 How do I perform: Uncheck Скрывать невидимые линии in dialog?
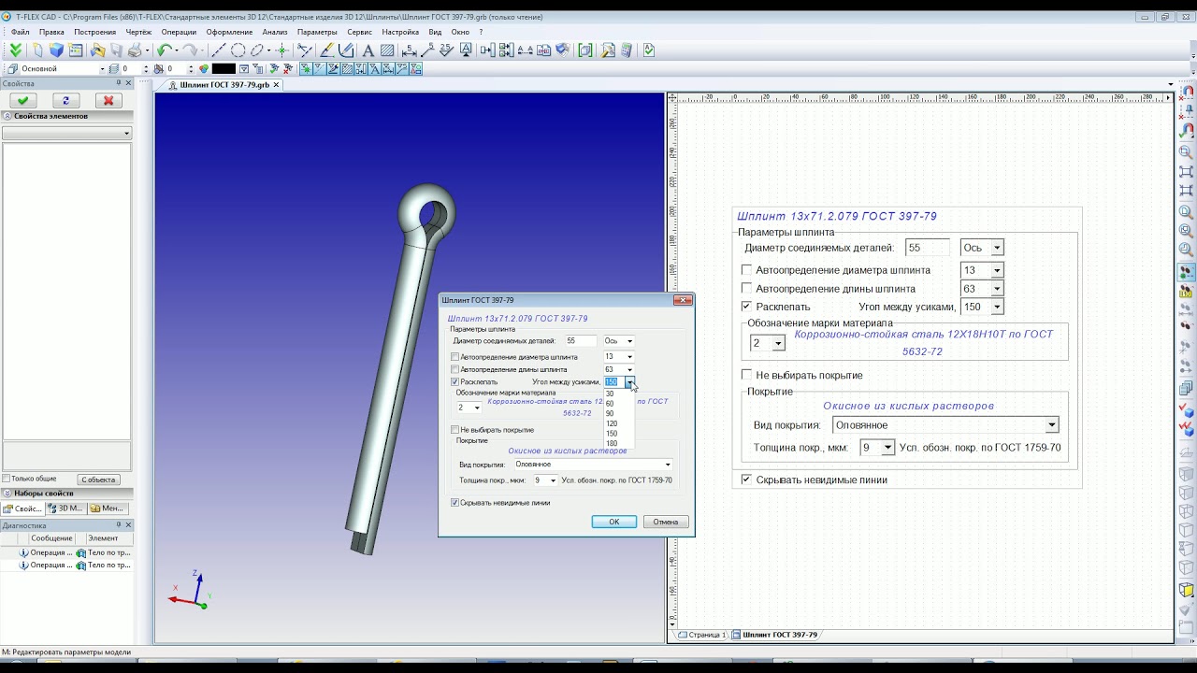(x=455, y=503)
